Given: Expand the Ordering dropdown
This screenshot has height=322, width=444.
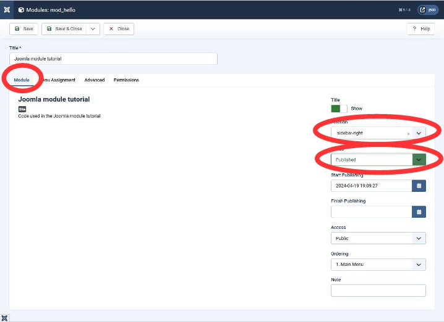Looking at the screenshot, I should [419, 265].
